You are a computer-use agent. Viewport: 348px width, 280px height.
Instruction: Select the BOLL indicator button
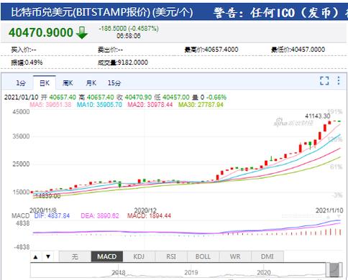(x=203, y=257)
